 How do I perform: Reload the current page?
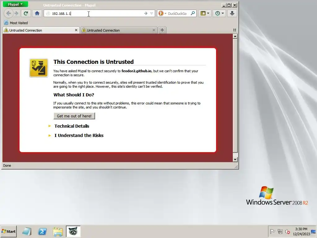(x=26, y=13)
